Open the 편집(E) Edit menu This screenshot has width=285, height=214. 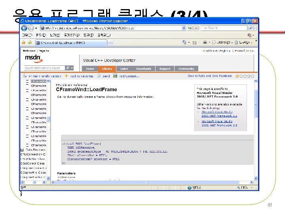click(41, 35)
